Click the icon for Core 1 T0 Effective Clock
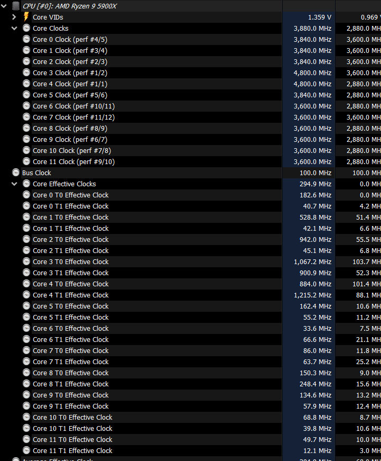This screenshot has height=461, width=381. pos(26,218)
